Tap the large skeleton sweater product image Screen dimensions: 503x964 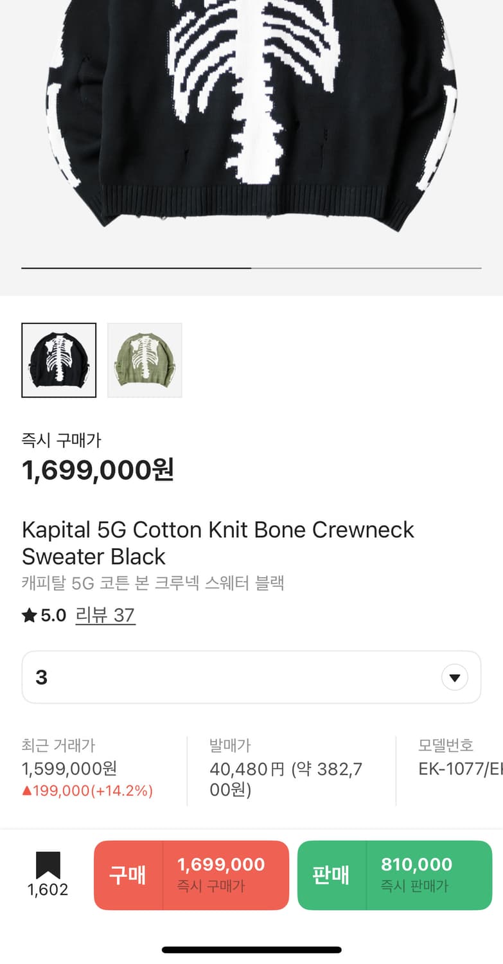pyautogui.click(x=251, y=116)
